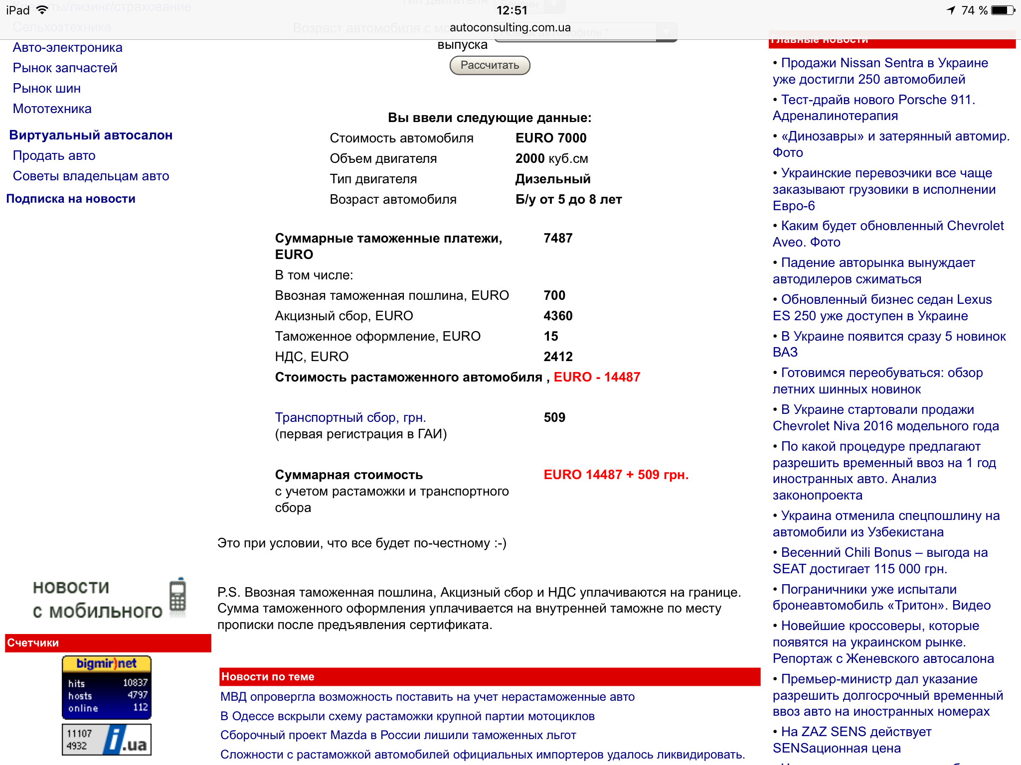The height and width of the screenshot is (765, 1021).
Task: Select the EURO - 14487 result value
Action: point(597,377)
